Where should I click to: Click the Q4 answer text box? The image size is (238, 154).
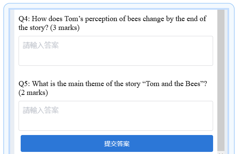[x=116, y=51]
